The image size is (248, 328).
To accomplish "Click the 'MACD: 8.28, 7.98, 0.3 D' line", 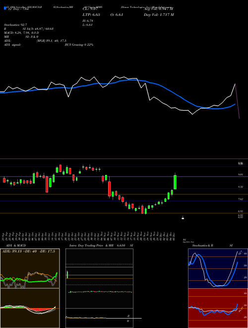I will 21,33.
